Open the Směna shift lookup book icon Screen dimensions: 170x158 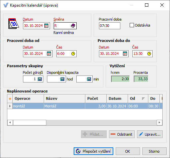pos(73,26)
